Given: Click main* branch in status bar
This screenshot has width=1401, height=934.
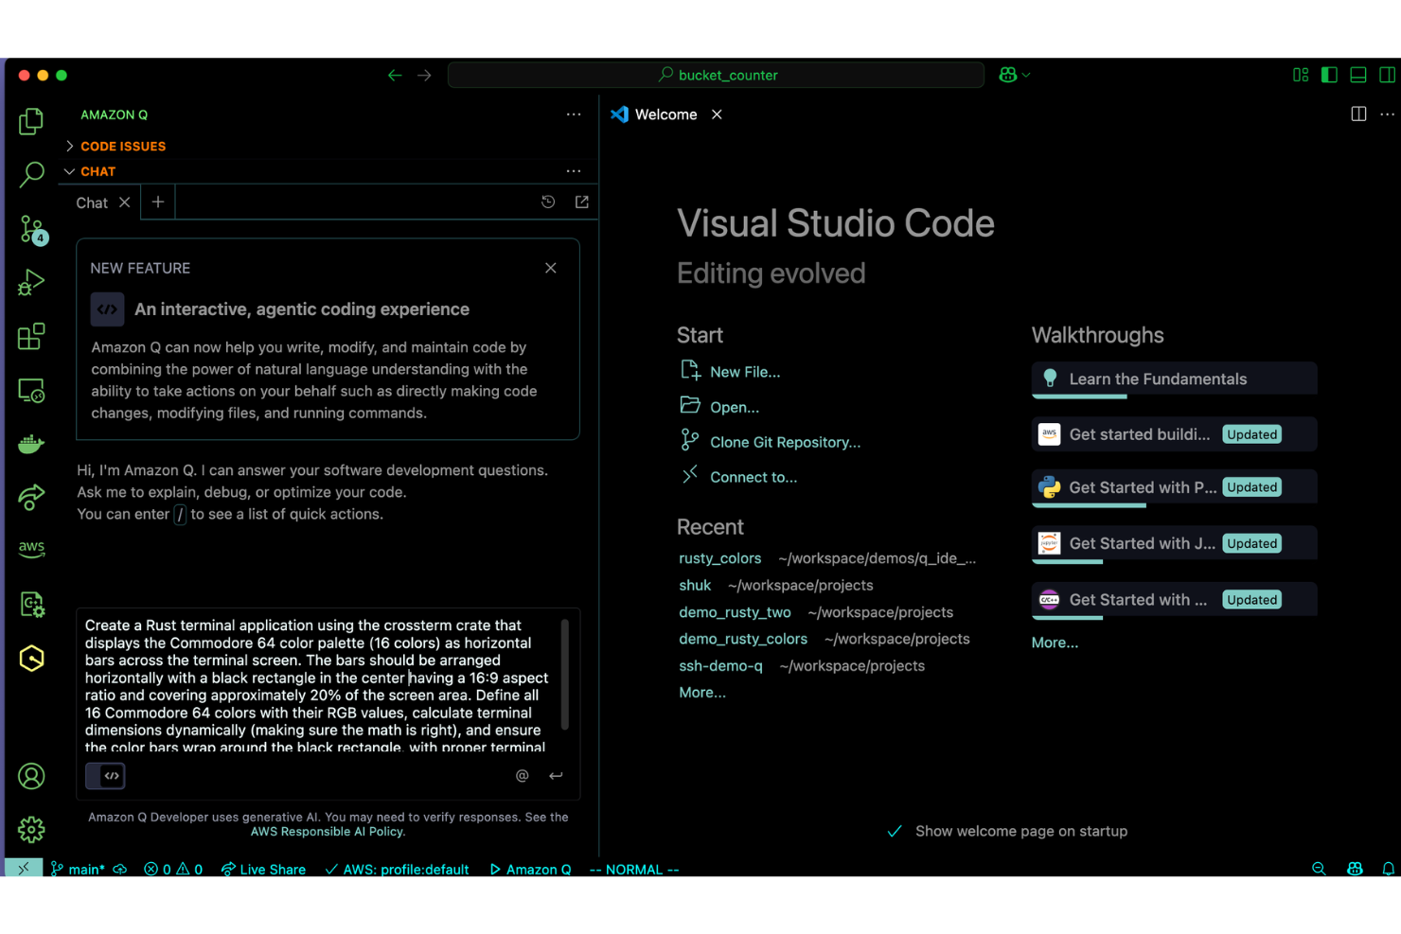Looking at the screenshot, I should [78, 869].
